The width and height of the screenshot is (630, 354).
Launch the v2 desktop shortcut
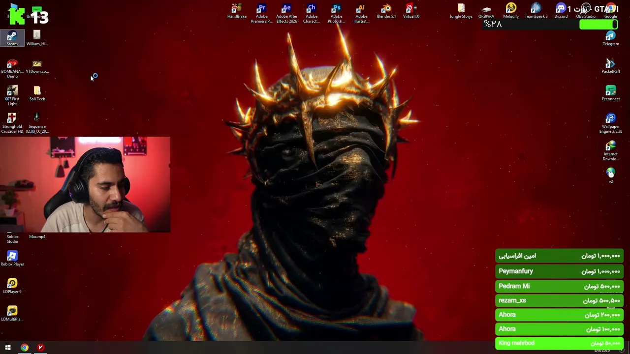611,176
